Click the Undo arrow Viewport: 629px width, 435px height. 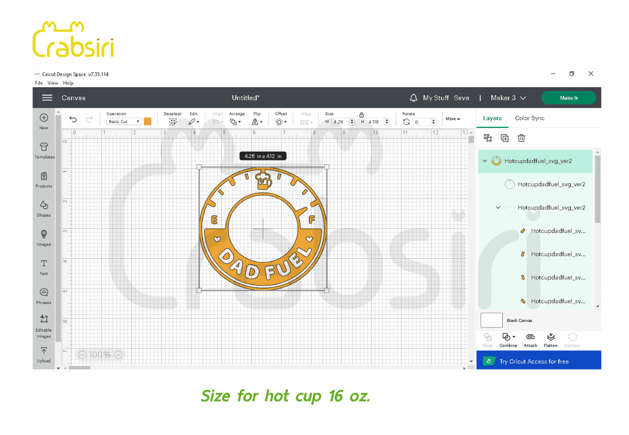pos(73,120)
